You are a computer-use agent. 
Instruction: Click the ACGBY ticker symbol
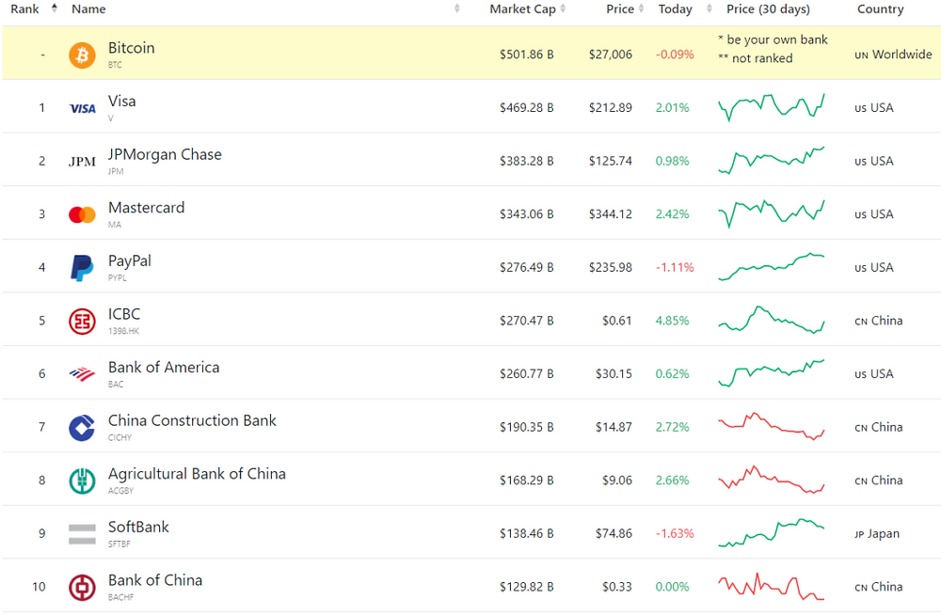121,491
